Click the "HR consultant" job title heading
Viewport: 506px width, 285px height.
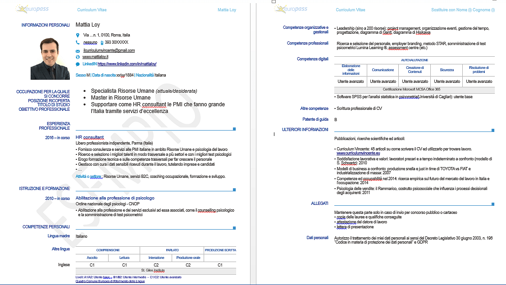pyautogui.click(x=90, y=137)
